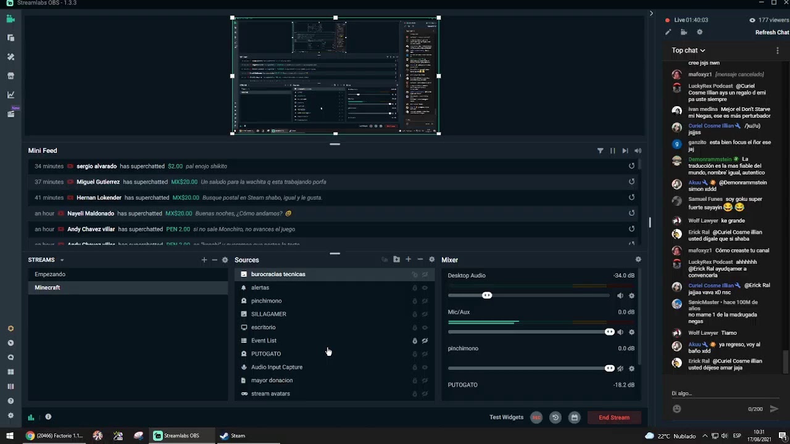
Task: Open the Mini Feed filter icon
Action: [x=600, y=150]
